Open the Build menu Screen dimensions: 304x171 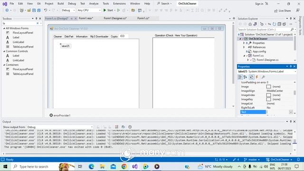[60, 3]
